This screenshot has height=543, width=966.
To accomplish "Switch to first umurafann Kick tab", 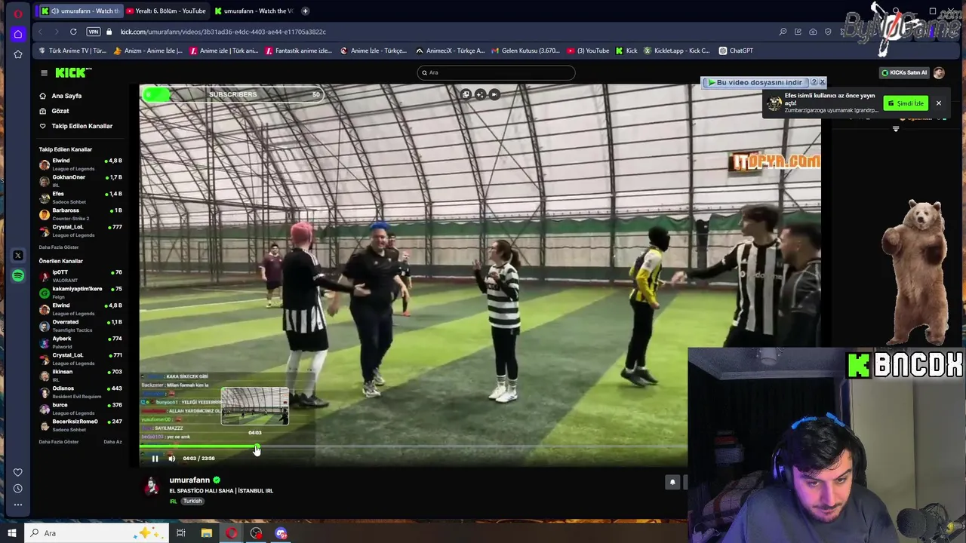I will coord(79,11).
